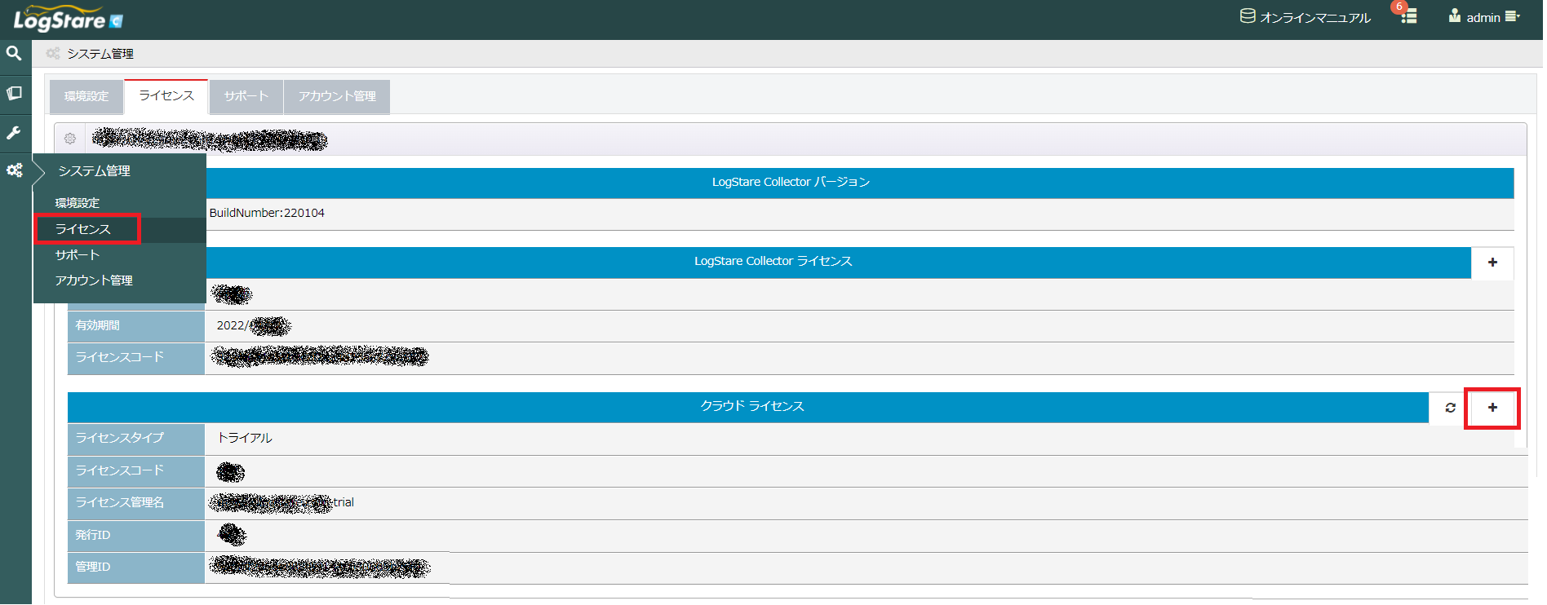Click the 管理ID row label

136,567
